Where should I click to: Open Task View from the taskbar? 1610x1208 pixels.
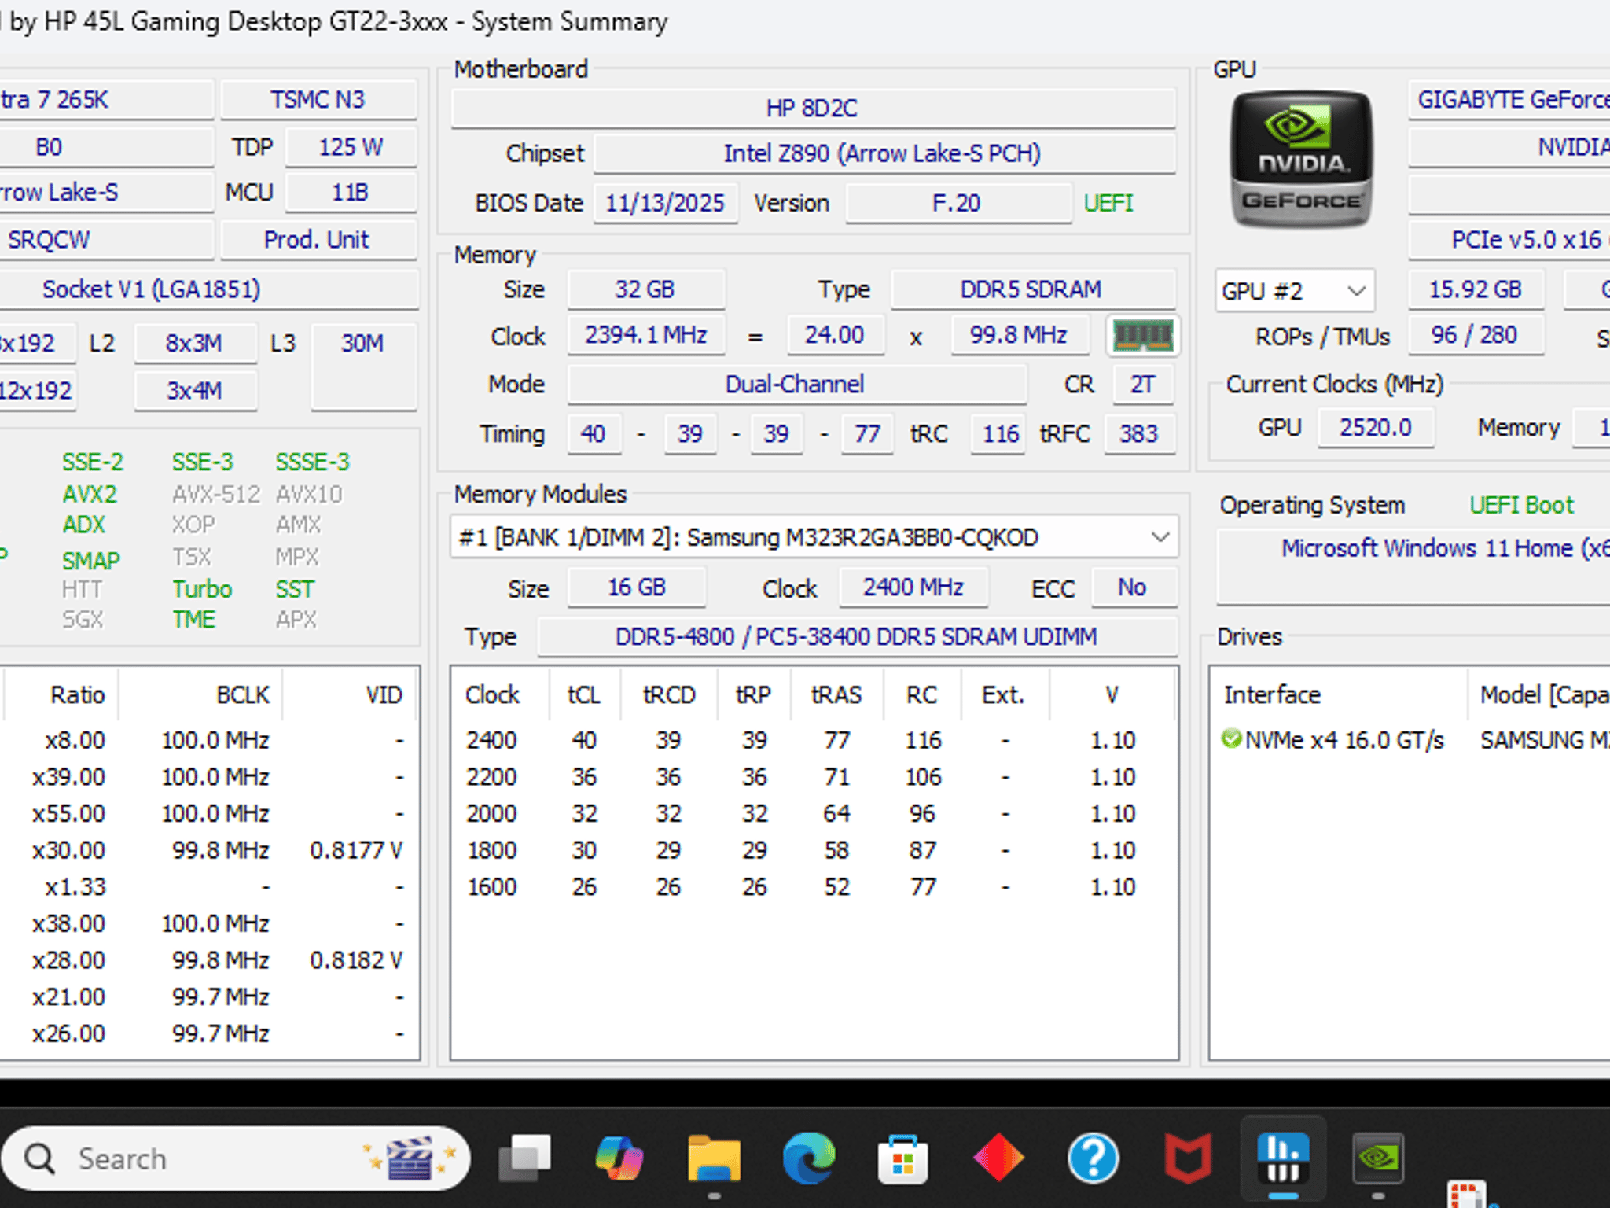pyautogui.click(x=524, y=1158)
